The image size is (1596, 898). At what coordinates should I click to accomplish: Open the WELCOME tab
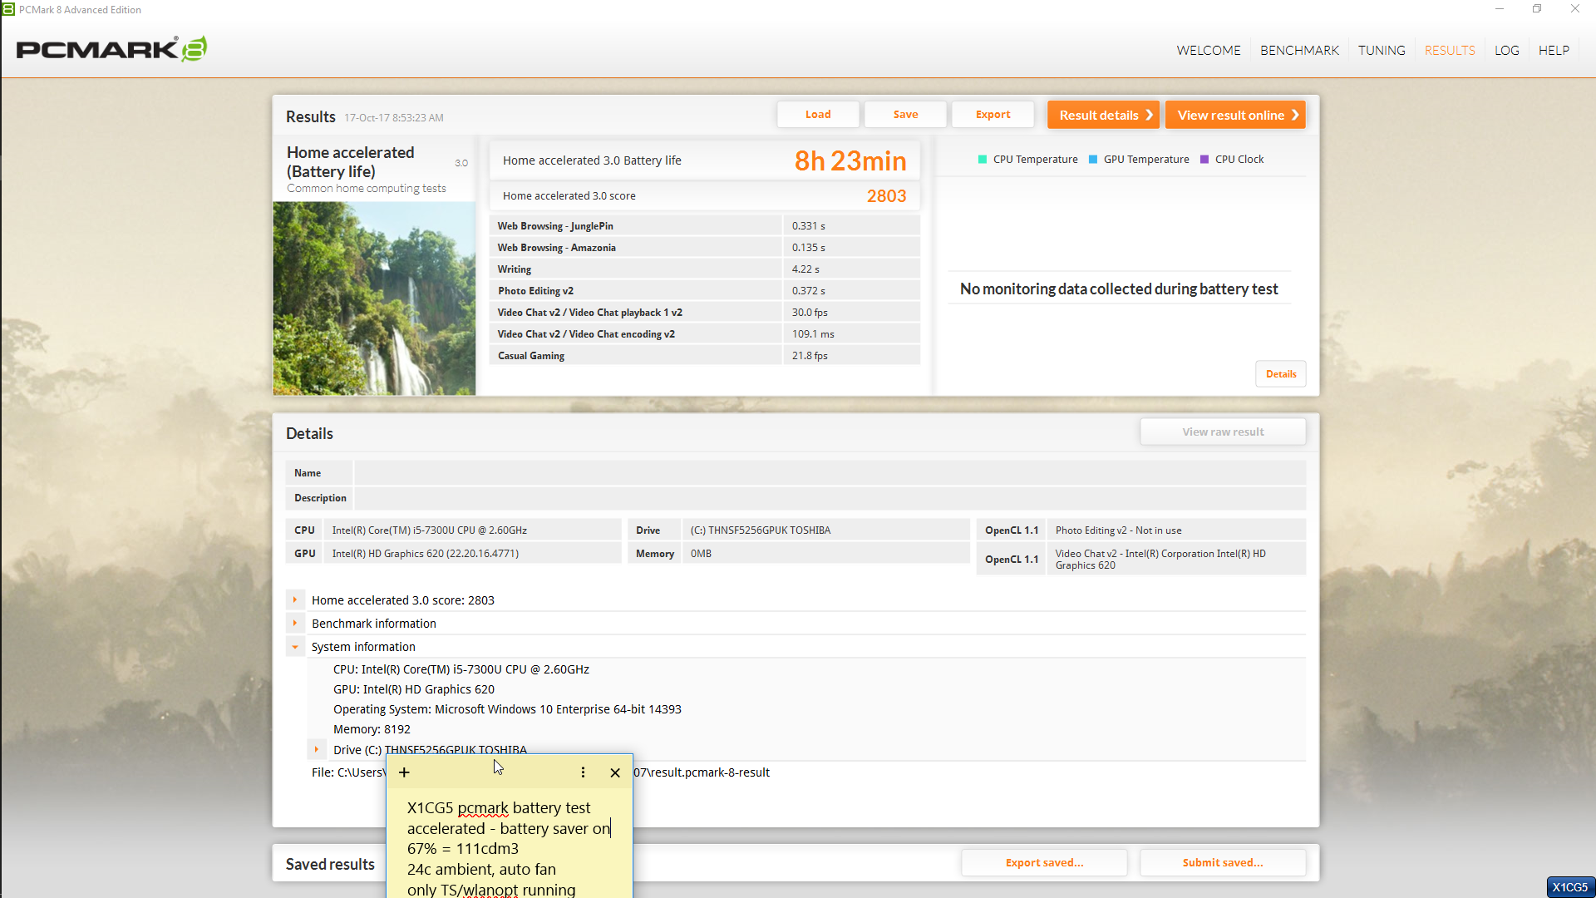[1209, 51]
